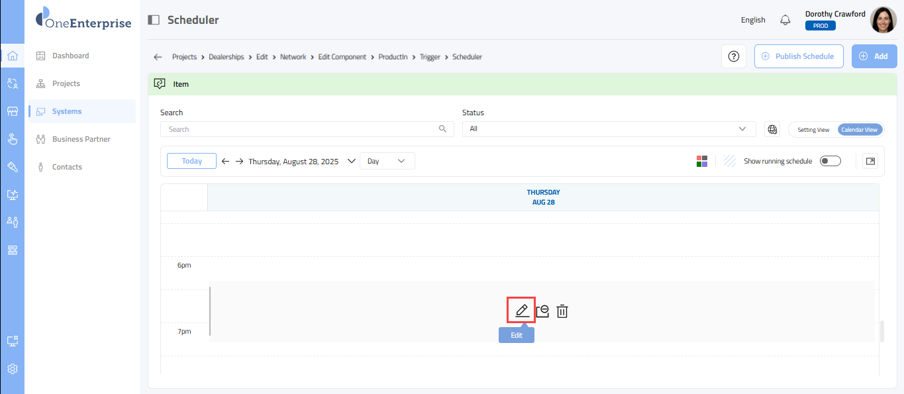Open Projects in sidebar menu

pos(66,83)
